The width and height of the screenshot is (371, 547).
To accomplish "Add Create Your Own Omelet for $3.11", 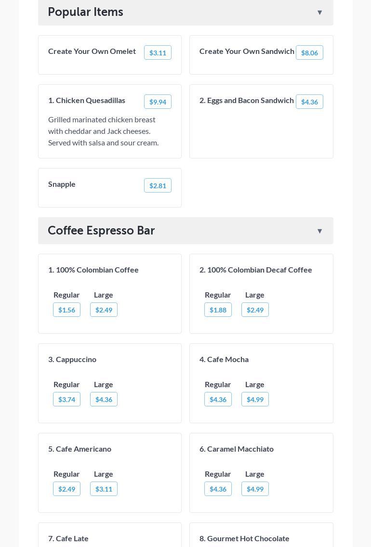I will click(158, 53).
